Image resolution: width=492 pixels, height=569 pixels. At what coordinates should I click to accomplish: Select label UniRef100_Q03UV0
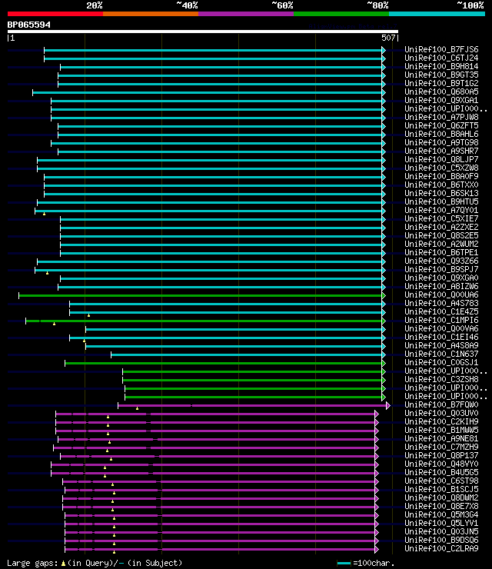point(441,414)
